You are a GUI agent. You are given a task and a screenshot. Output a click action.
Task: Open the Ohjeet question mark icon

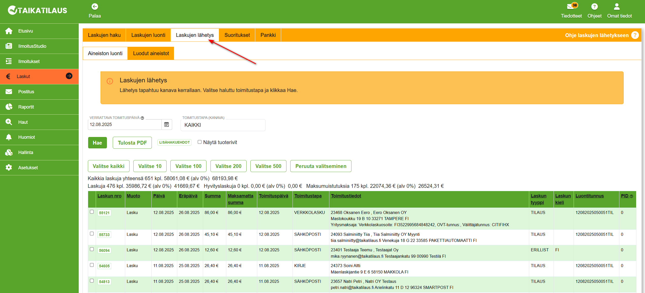click(x=594, y=6)
